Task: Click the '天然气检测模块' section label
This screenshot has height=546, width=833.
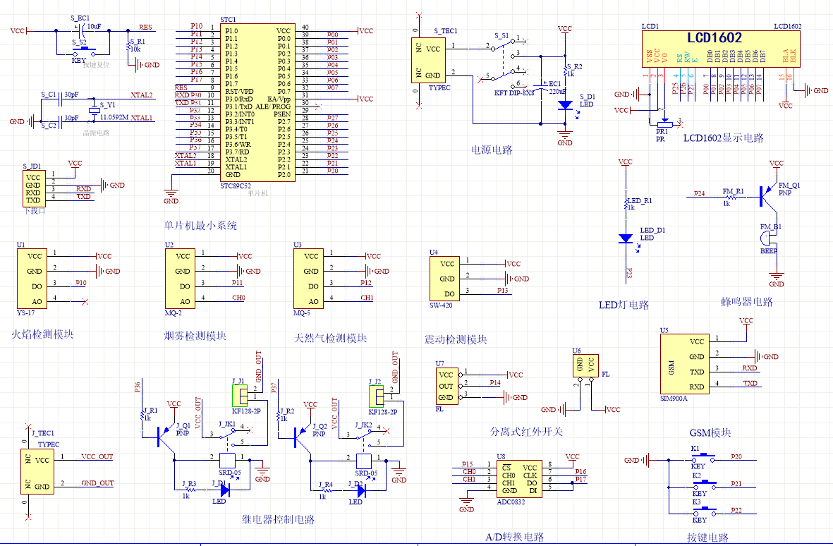Action: tap(330, 339)
